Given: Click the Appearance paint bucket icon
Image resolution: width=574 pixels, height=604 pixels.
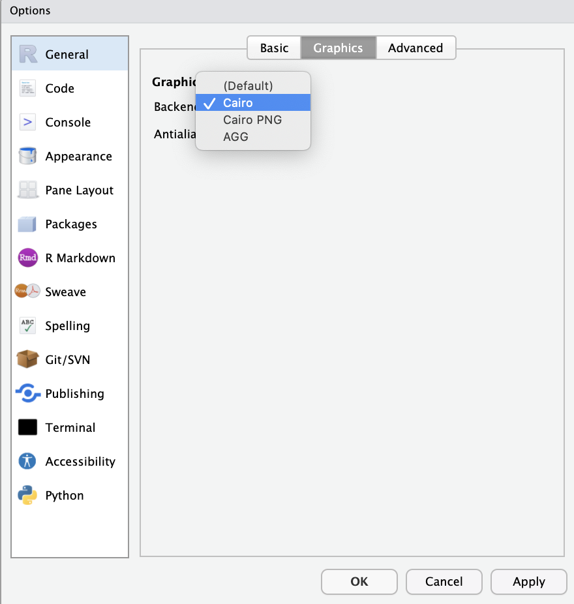Looking at the screenshot, I should point(28,156).
